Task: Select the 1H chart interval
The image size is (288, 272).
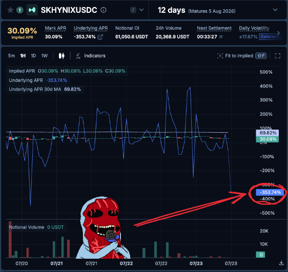Action: click(x=23, y=56)
